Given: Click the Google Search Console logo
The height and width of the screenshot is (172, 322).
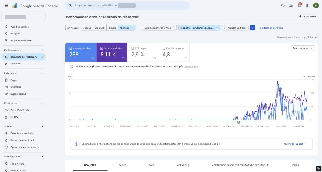Looking at the screenshot, I should point(35,6).
